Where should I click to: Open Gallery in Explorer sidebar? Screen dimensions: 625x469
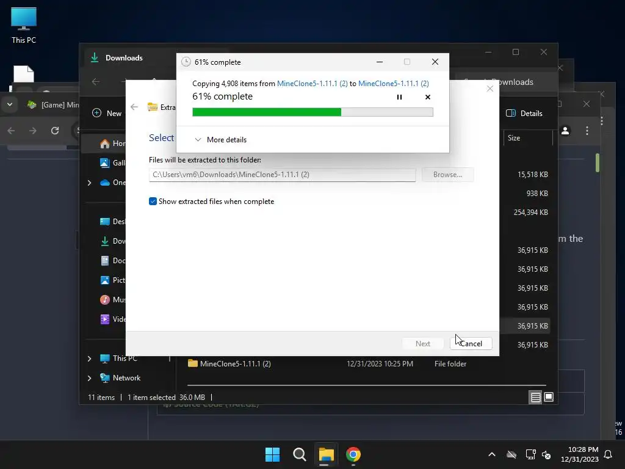pyautogui.click(x=112, y=162)
